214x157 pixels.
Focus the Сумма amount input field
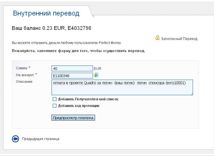[72, 68]
